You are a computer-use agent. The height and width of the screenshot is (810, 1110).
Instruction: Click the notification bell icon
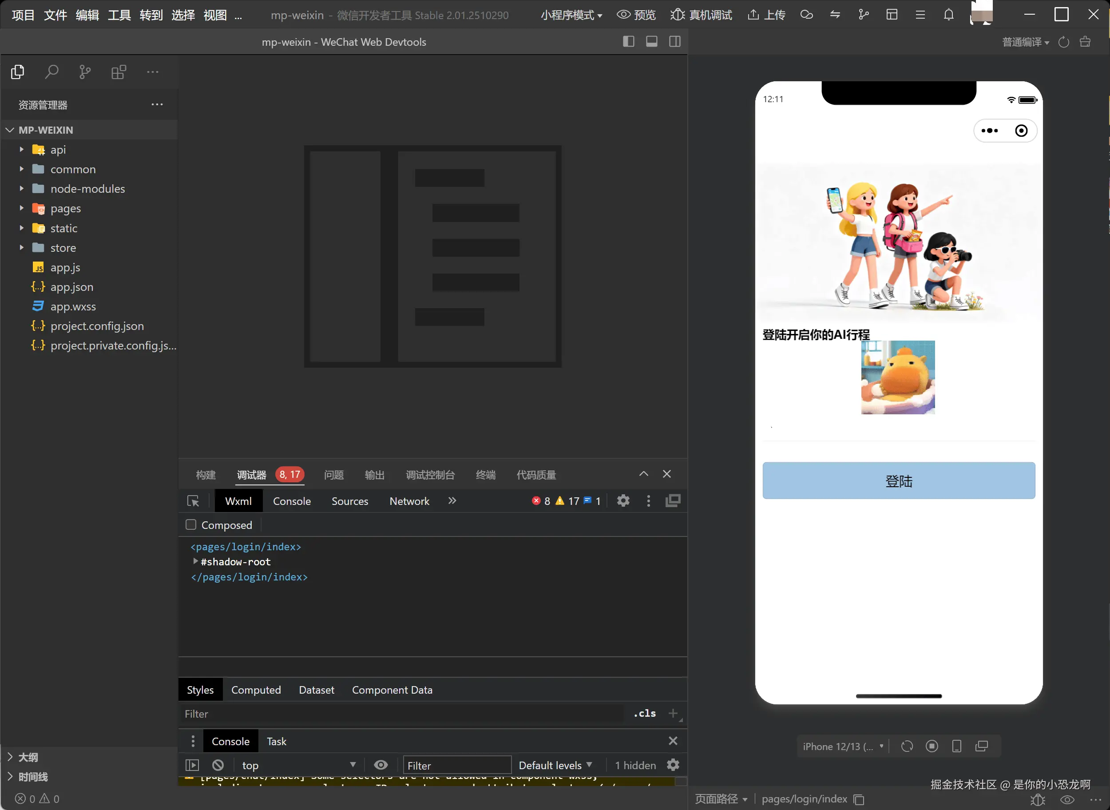[949, 15]
